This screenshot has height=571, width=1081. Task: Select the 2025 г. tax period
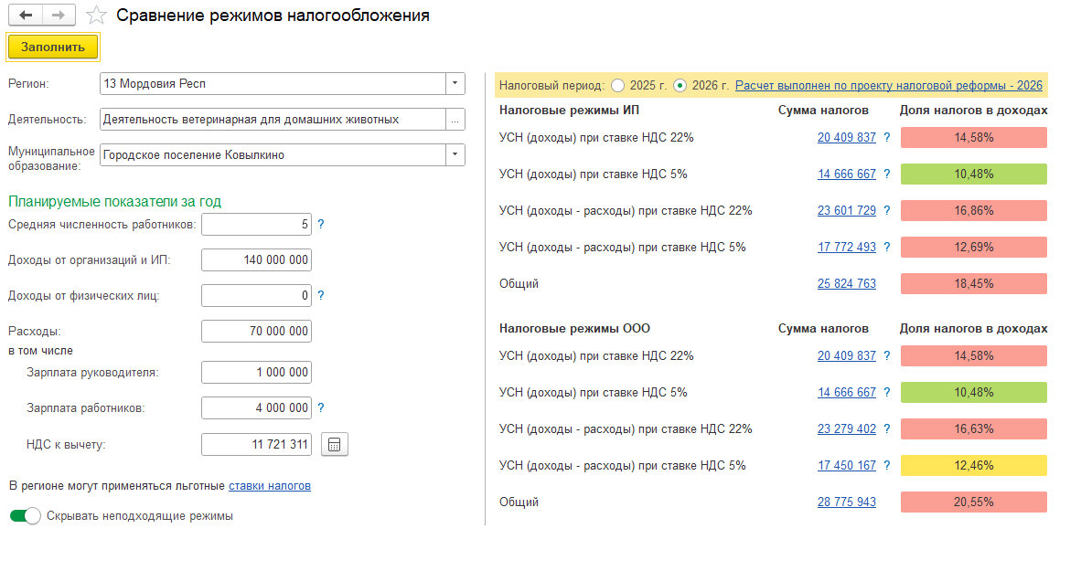(618, 85)
